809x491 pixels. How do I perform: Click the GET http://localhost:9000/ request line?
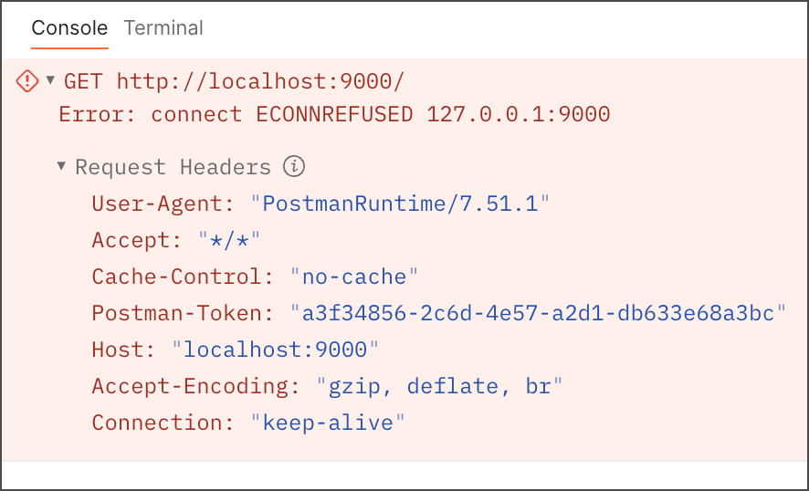[233, 81]
